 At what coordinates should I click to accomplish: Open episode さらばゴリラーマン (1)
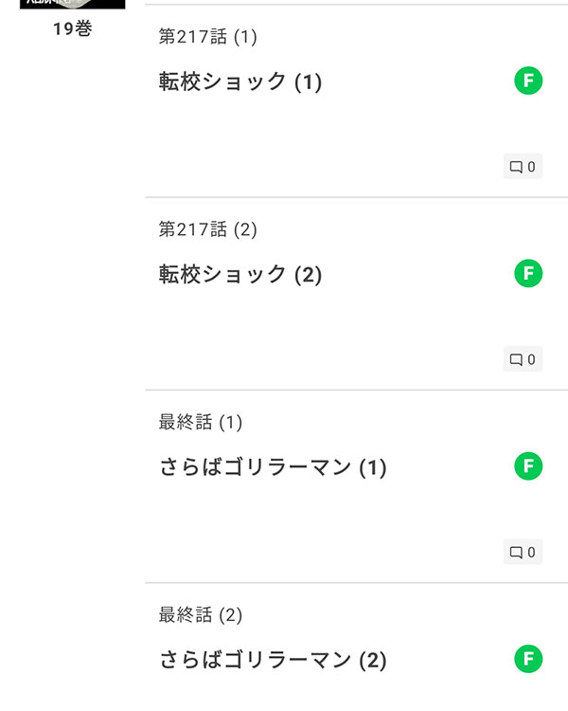point(273,467)
